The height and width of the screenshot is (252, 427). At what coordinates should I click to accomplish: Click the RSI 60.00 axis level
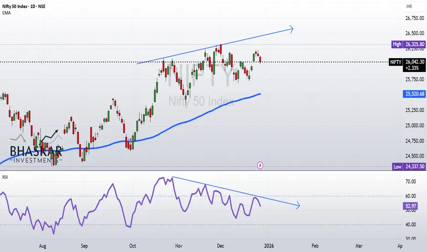(411, 196)
